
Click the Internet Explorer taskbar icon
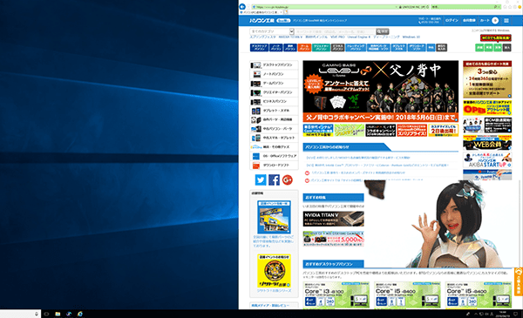80,314
